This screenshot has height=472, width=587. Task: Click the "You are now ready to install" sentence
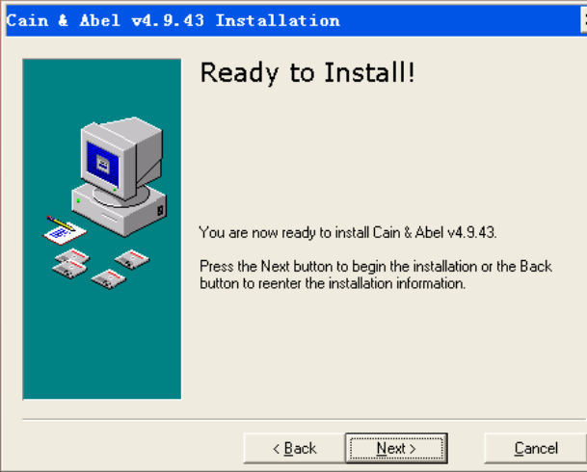pos(348,233)
